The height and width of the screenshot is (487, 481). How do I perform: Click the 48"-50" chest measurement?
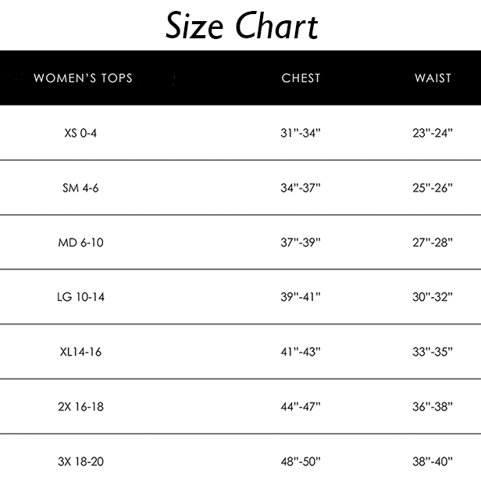(301, 461)
